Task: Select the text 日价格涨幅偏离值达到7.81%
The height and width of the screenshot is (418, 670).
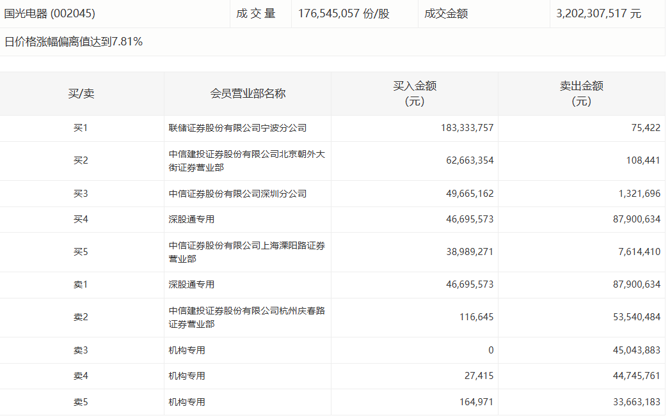Action: pos(74,42)
